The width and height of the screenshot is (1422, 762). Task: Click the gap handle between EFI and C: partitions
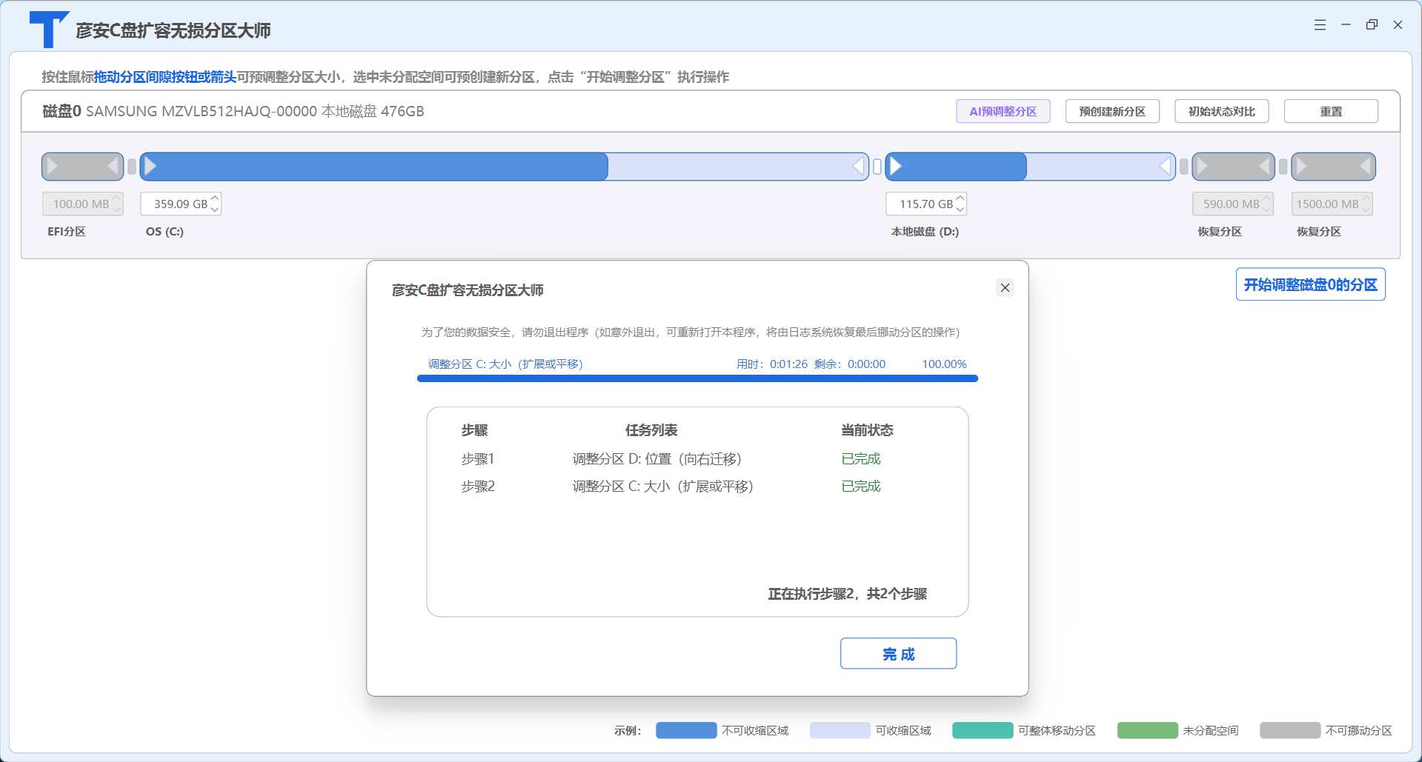[132, 167]
